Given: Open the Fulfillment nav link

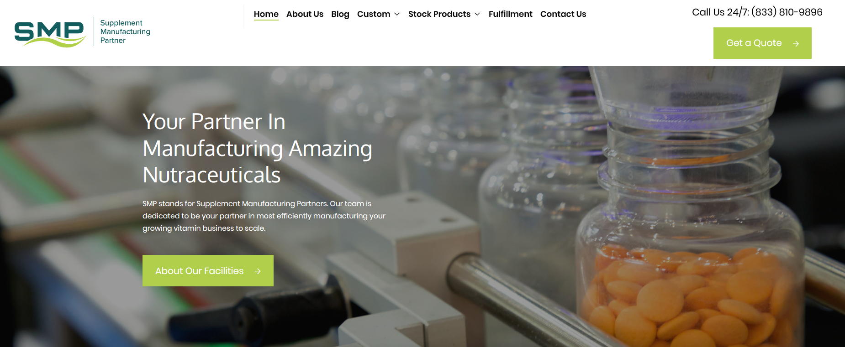Looking at the screenshot, I should coord(511,14).
